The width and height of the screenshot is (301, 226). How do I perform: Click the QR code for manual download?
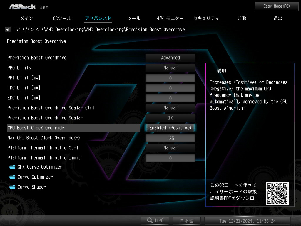click(277, 193)
